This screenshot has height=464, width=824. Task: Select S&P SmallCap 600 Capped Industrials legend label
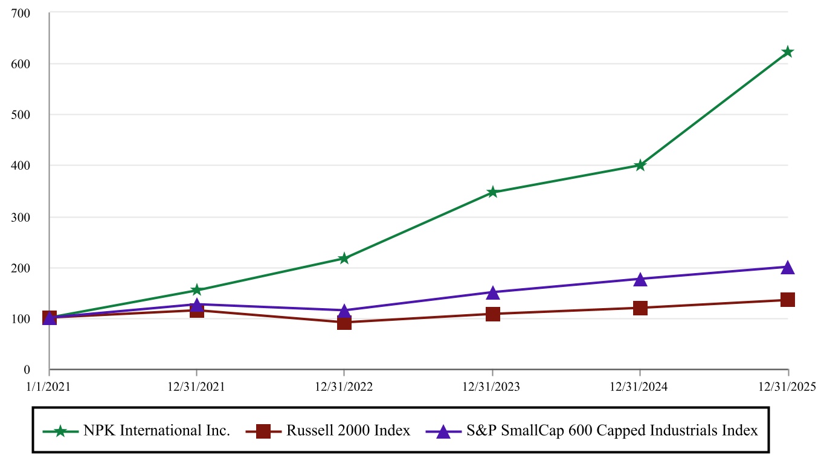(612, 431)
